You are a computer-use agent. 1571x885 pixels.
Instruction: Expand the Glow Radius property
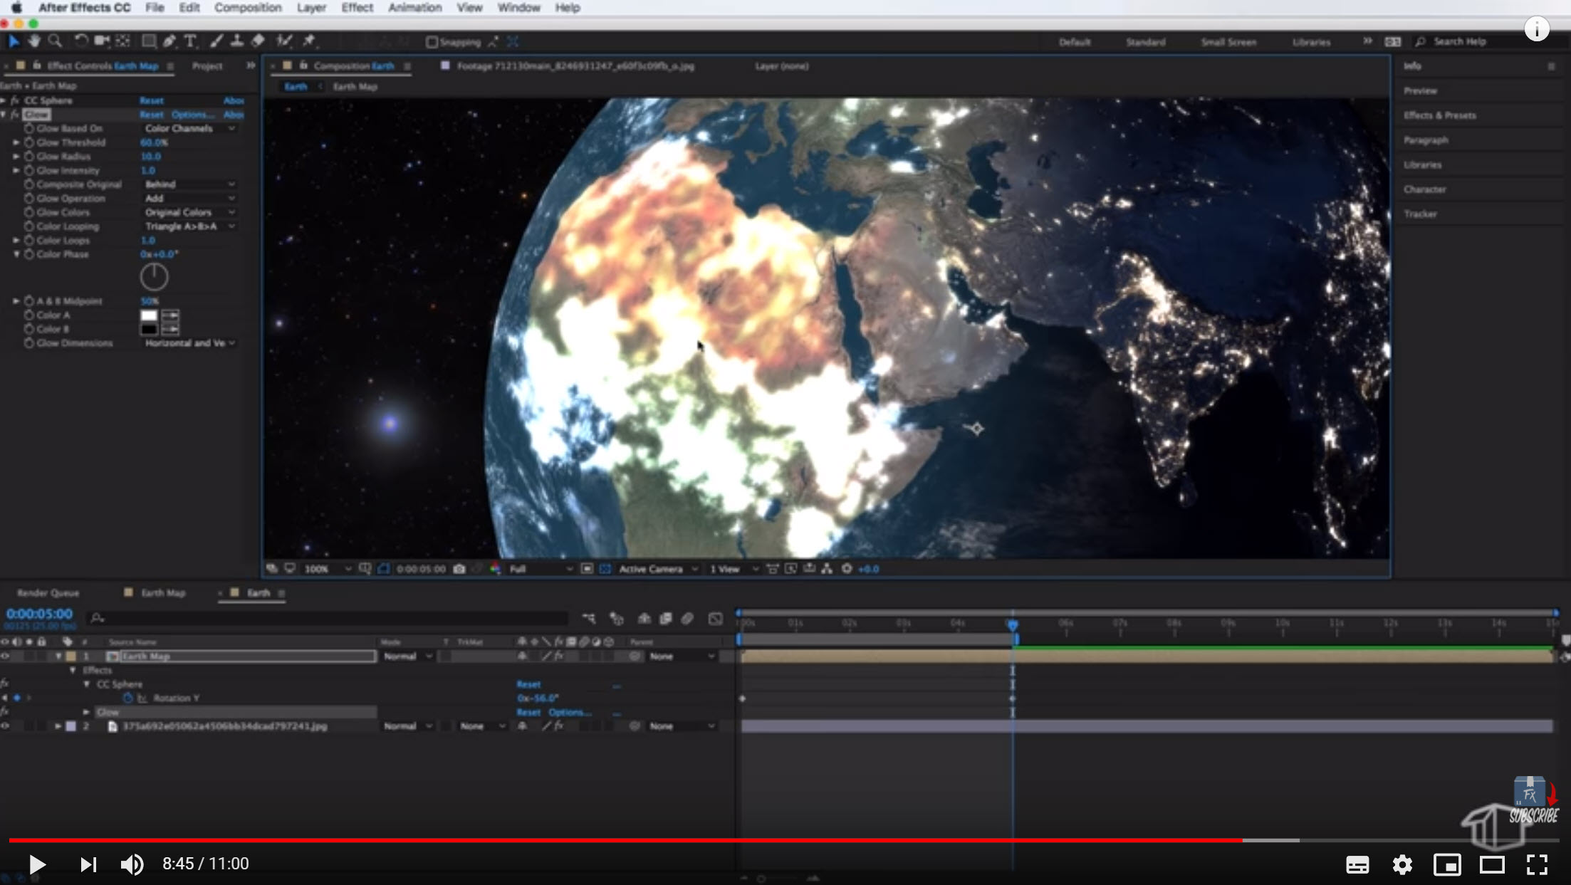pos(16,157)
